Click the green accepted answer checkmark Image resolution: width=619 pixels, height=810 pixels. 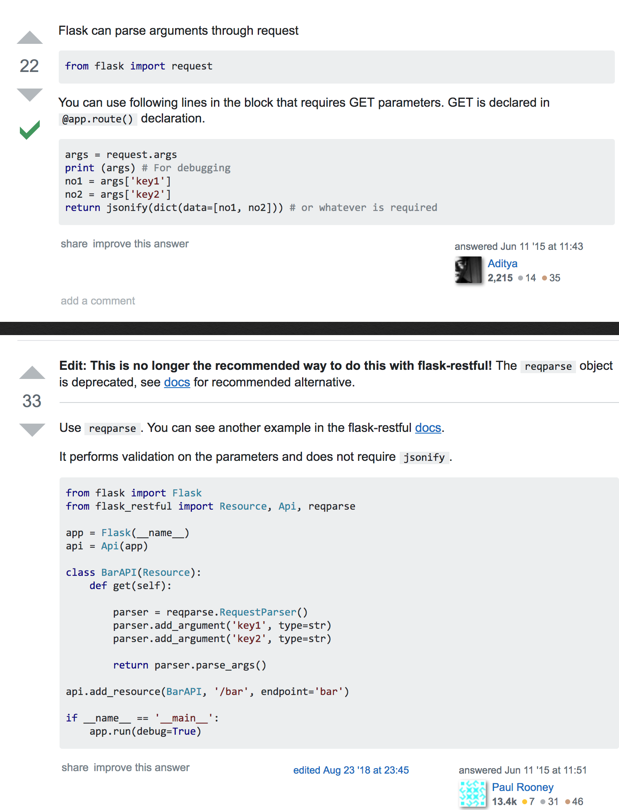click(30, 130)
